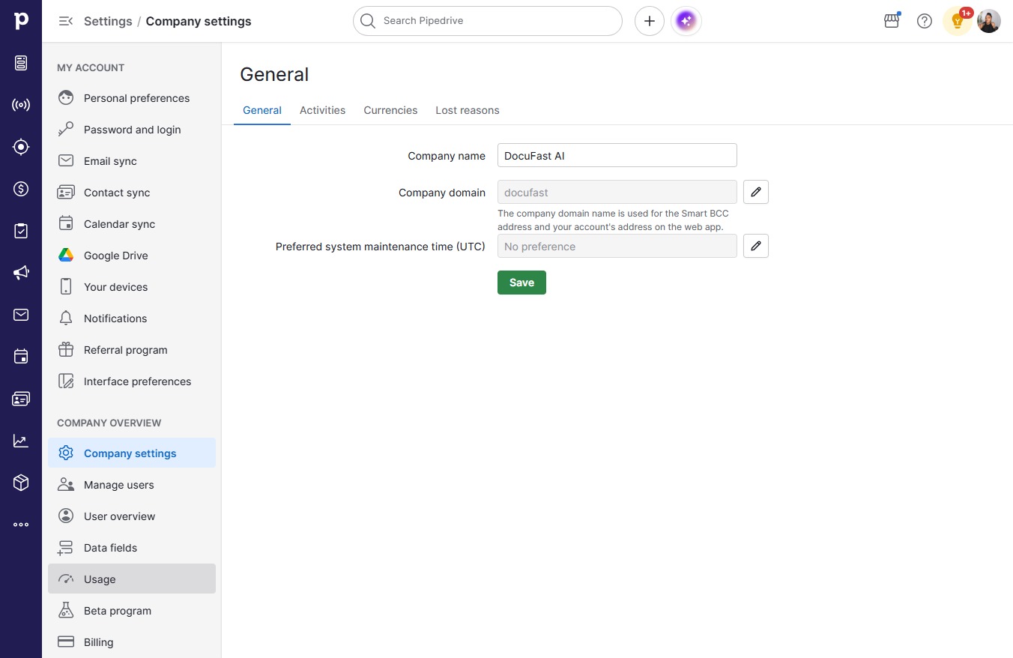Open Notifications settings

[x=132, y=319]
